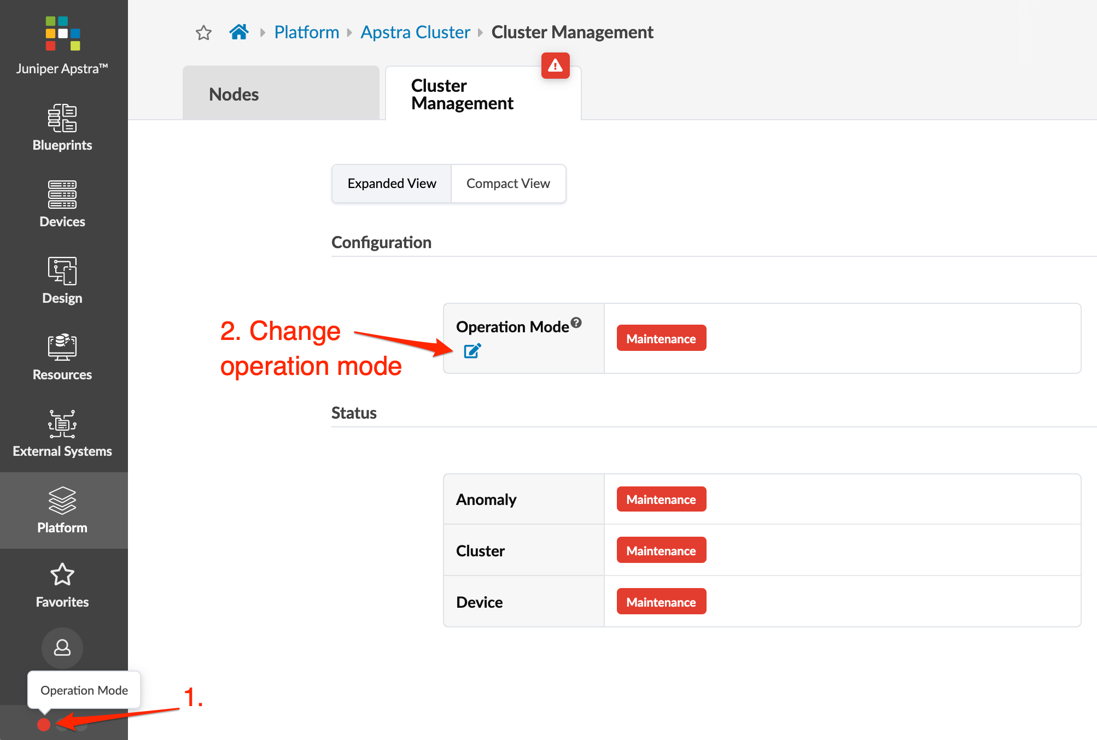Switch to Compact View
Viewport: 1097px width, 740px height.
[508, 184]
